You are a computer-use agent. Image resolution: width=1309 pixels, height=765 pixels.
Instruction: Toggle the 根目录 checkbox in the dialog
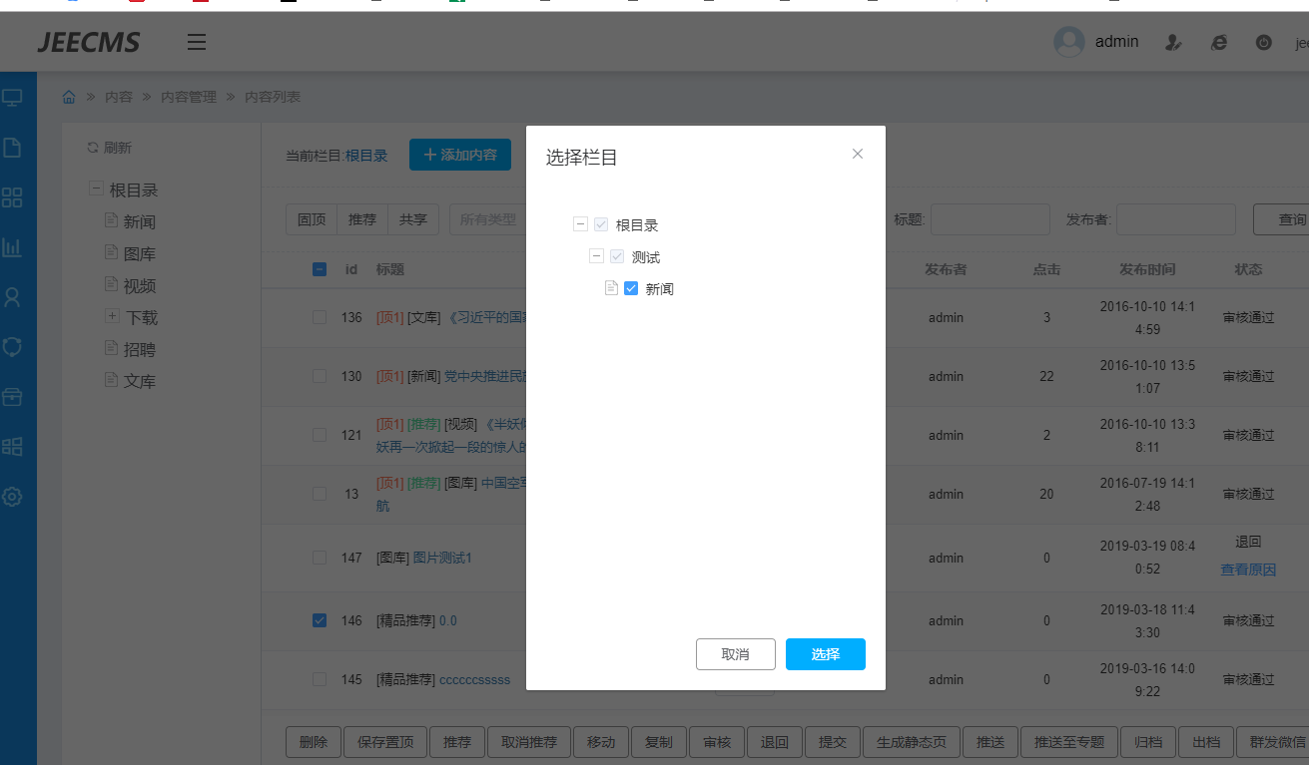[601, 224]
